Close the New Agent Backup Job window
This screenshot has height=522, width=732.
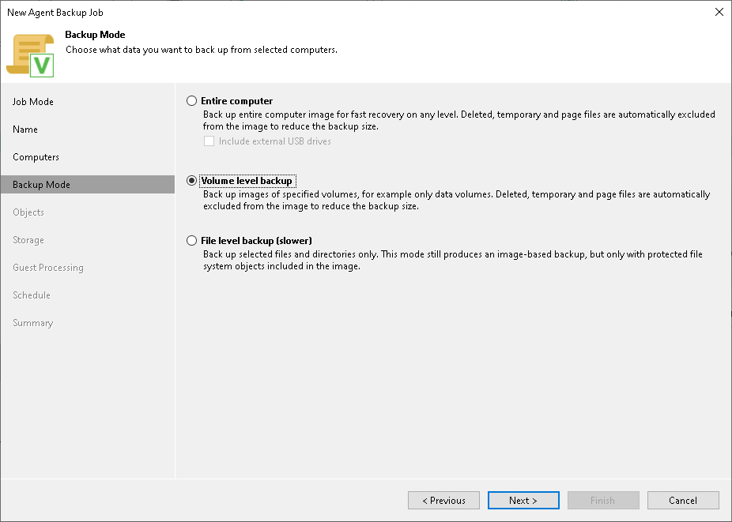(x=719, y=12)
